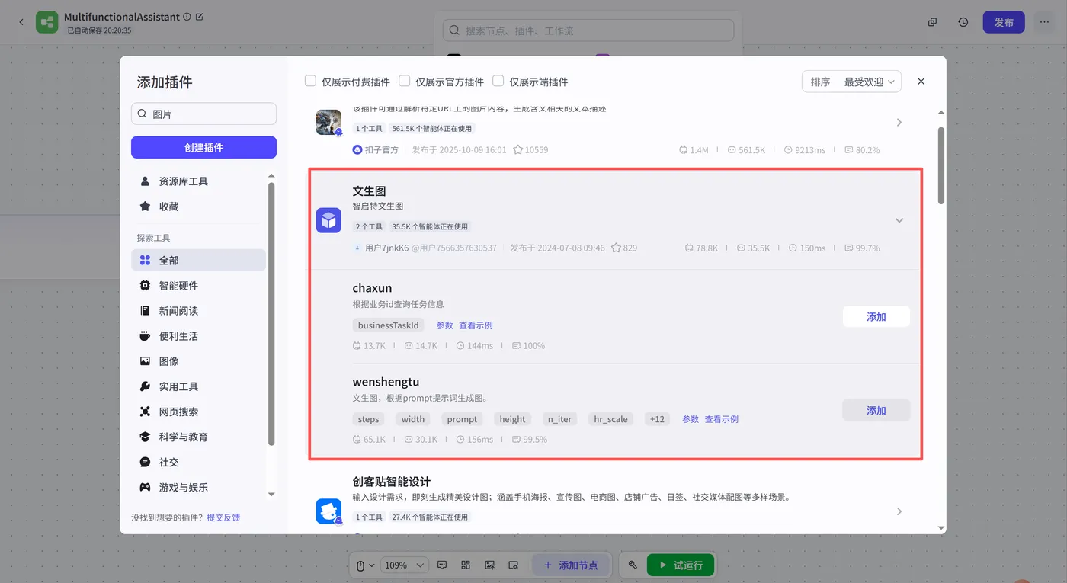Click the wrench icon near 试运行

pos(632,565)
